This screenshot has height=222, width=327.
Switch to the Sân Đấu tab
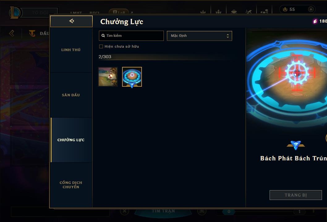[71, 95]
